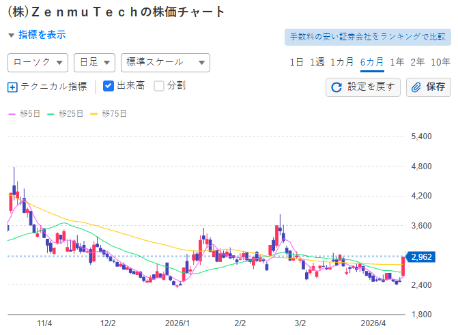Open the 日足 interval dropdown
This screenshot has height=335, width=458.
[94, 63]
